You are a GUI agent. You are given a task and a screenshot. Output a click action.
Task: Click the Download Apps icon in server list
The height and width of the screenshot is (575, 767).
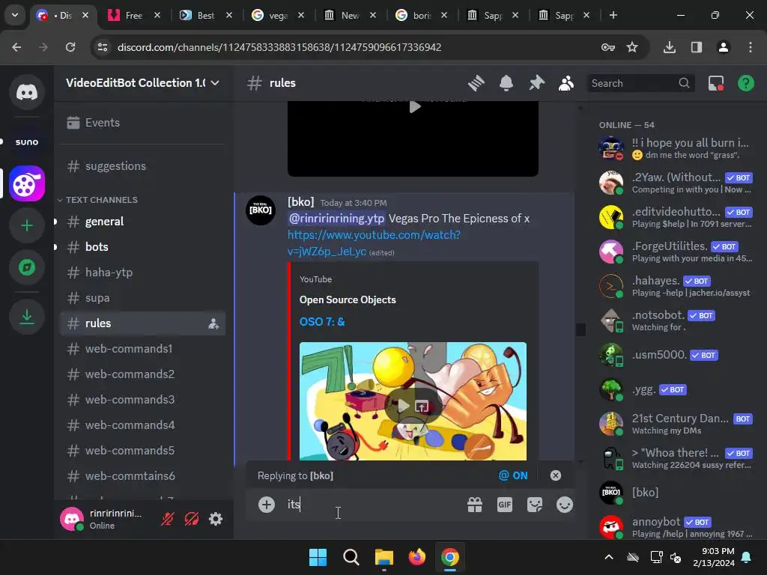(27, 317)
